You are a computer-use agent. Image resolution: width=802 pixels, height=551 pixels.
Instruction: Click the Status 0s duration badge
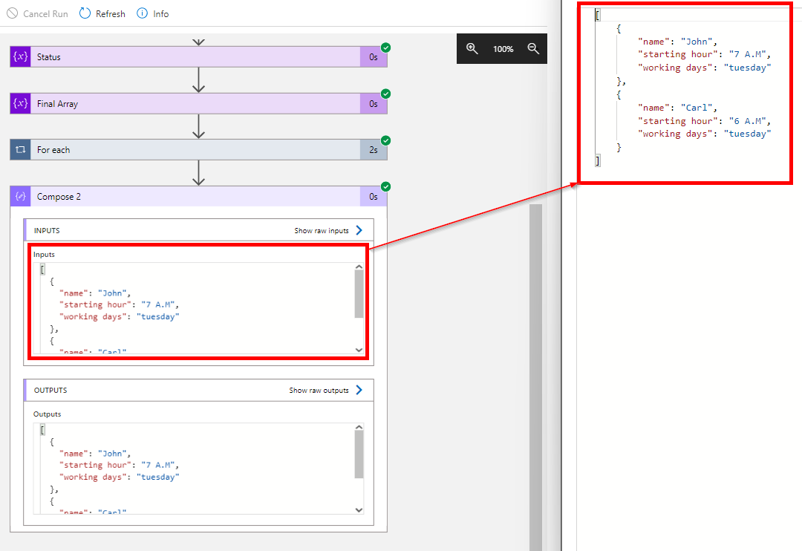point(374,56)
